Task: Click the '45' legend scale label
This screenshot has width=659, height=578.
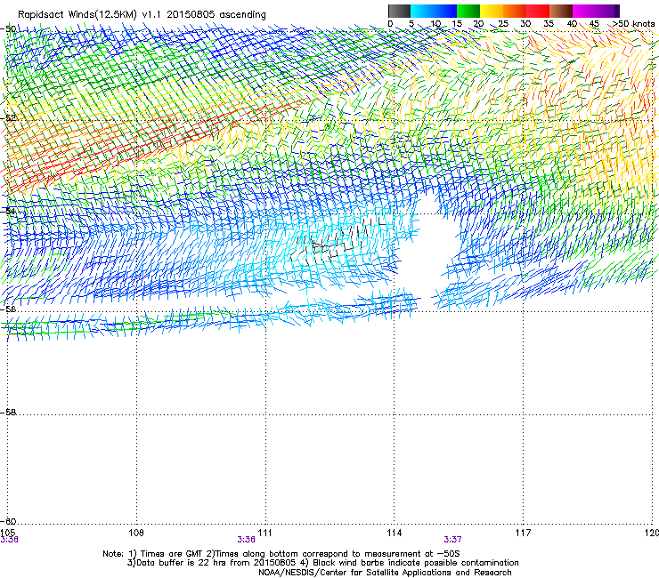Action: coord(594,24)
